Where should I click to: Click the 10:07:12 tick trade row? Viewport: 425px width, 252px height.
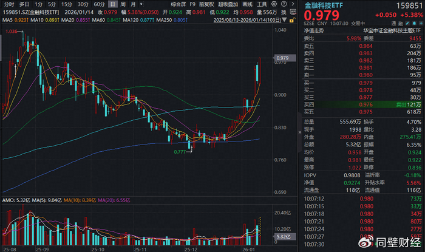(362, 199)
